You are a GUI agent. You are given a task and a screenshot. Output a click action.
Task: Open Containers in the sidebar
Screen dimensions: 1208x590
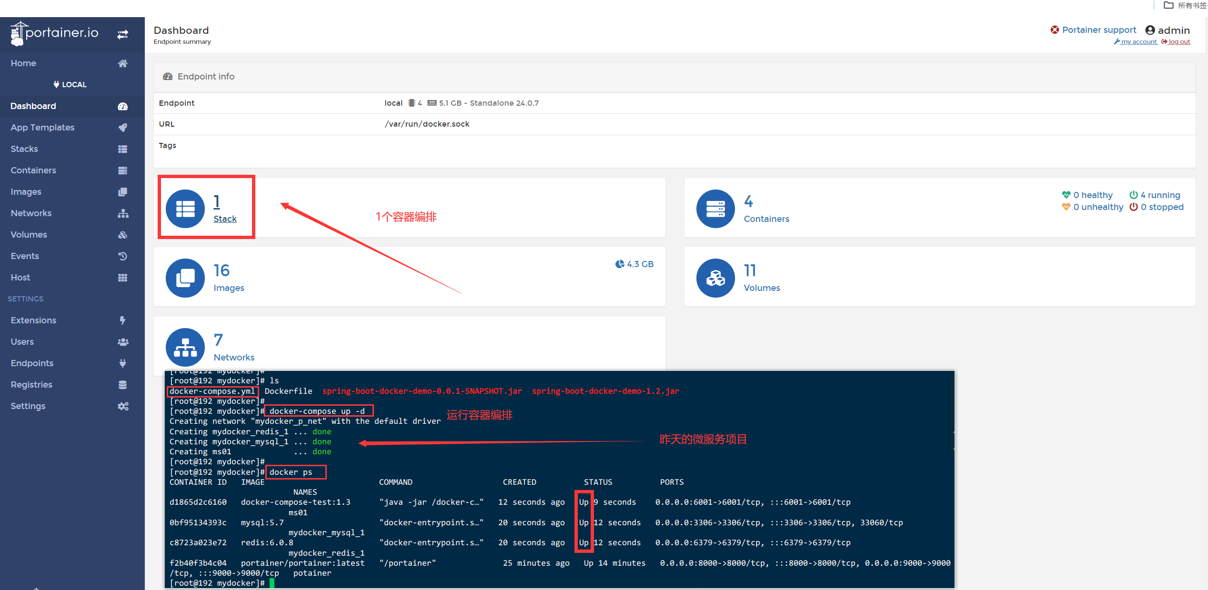click(x=33, y=170)
